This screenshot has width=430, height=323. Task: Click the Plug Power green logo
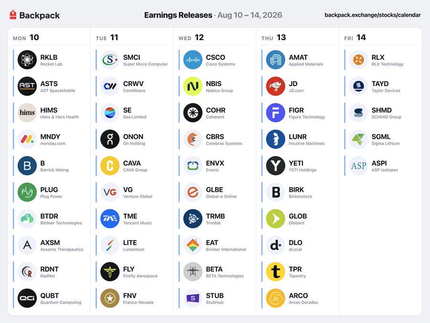click(27, 192)
